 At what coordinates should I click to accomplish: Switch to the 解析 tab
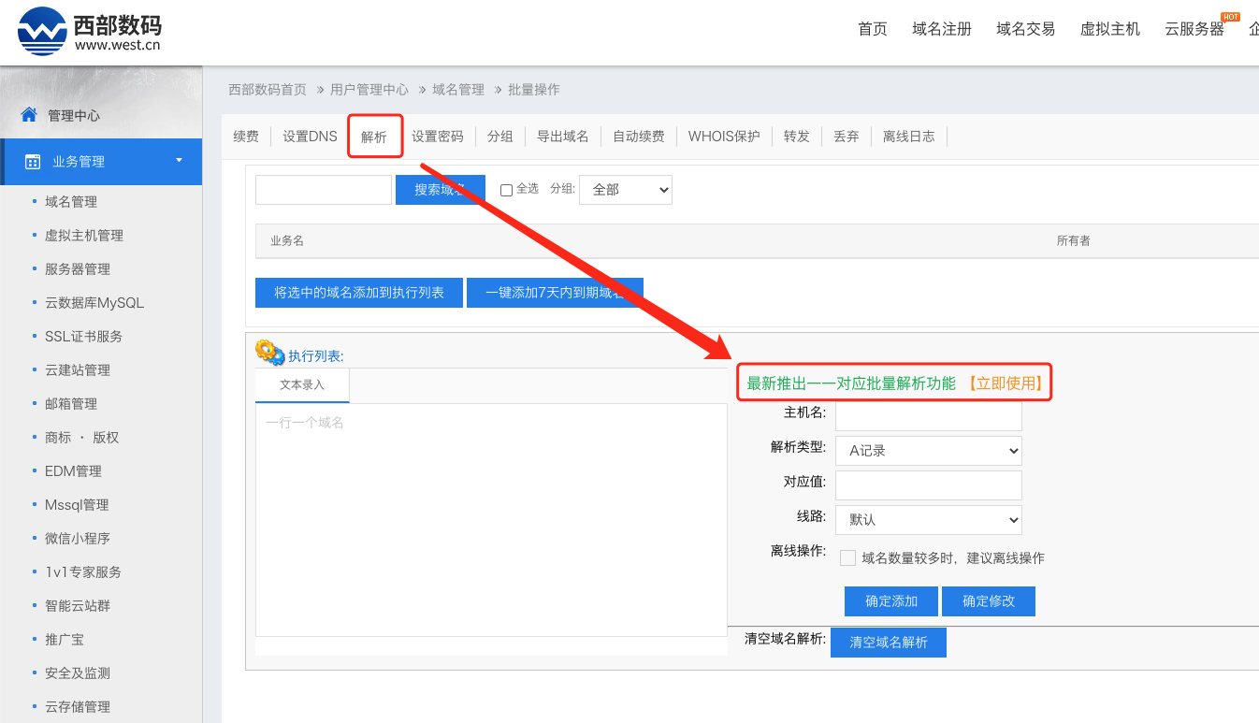point(374,137)
